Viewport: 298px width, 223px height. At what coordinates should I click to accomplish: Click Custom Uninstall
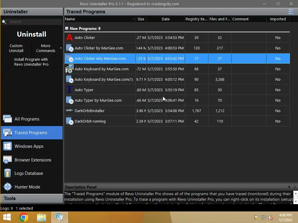(16, 48)
